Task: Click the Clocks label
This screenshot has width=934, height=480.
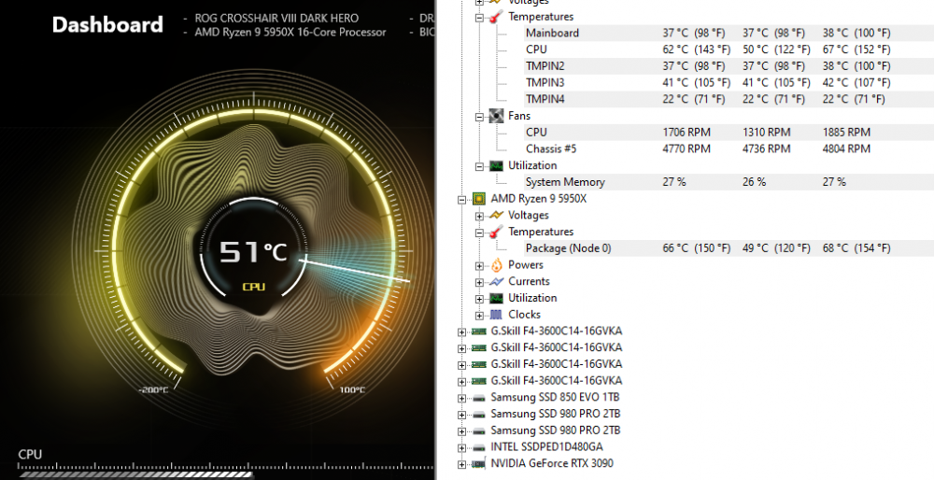Action: click(x=524, y=315)
